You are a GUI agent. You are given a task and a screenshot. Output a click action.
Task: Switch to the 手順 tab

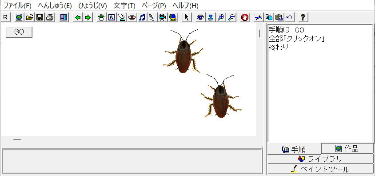coord(294,149)
